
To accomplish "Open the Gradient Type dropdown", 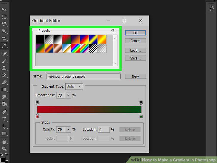I will (x=74, y=87).
